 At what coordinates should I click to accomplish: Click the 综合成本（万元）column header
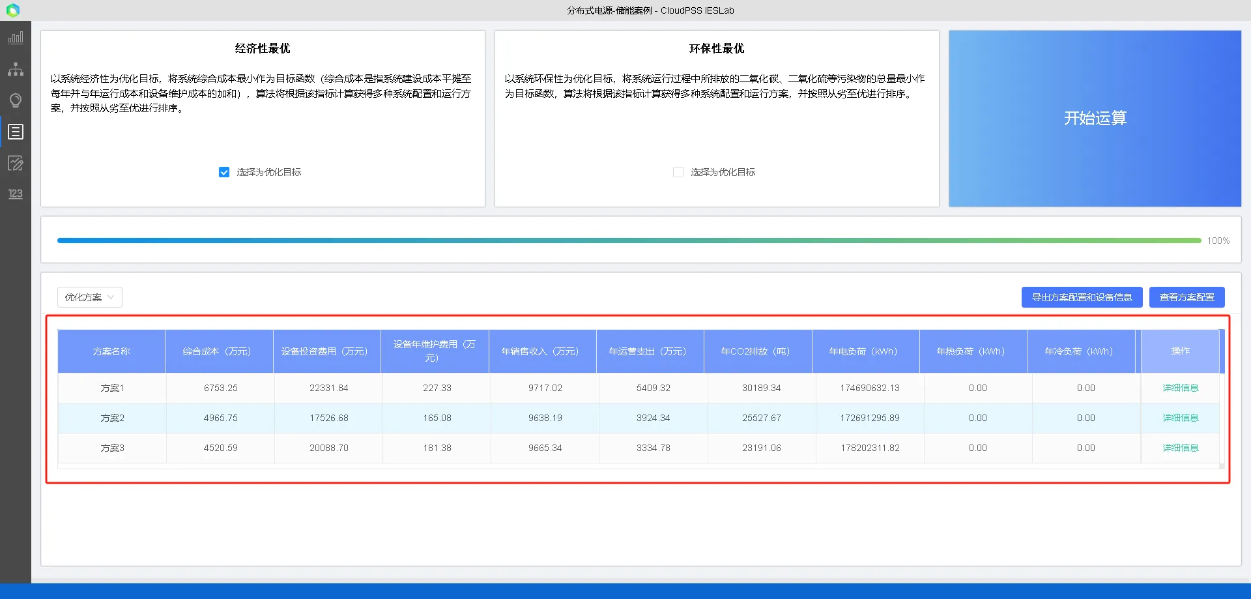coord(219,351)
